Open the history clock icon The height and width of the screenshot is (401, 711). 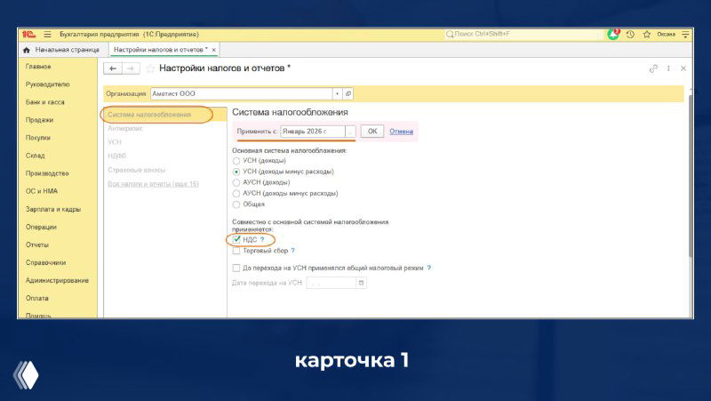click(630, 35)
